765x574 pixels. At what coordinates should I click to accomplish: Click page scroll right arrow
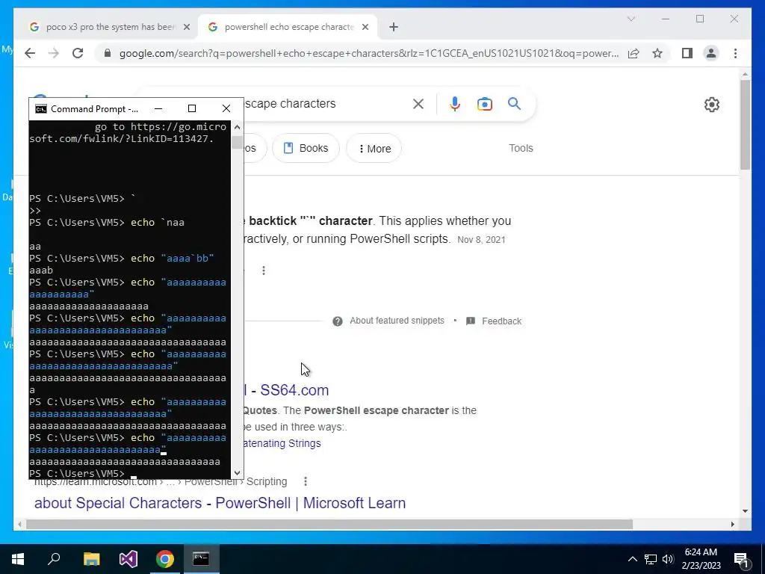(732, 524)
